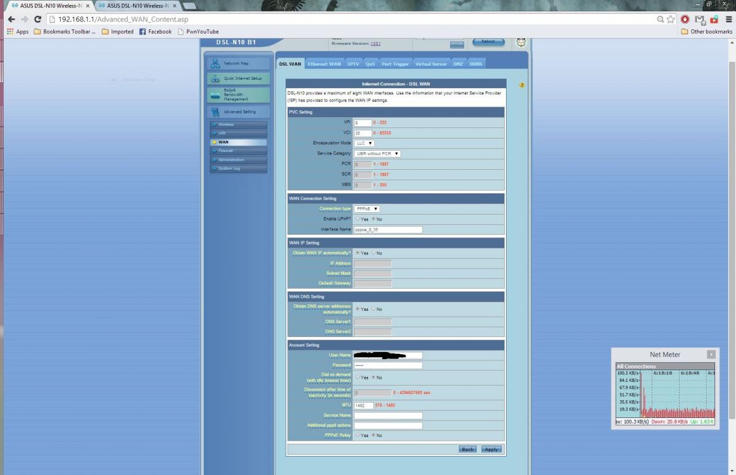The width and height of the screenshot is (736, 475).
Task: Open the Gmail checker extension icon
Action: [700, 19]
